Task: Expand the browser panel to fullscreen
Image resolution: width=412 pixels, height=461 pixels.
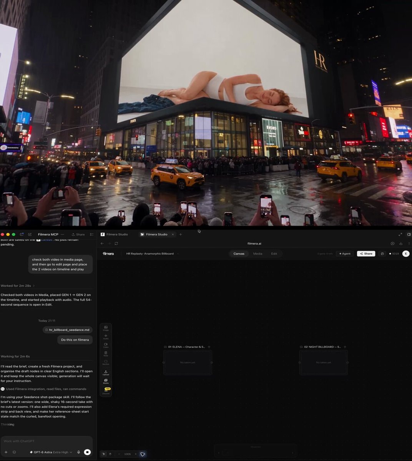Action: click(x=400, y=234)
